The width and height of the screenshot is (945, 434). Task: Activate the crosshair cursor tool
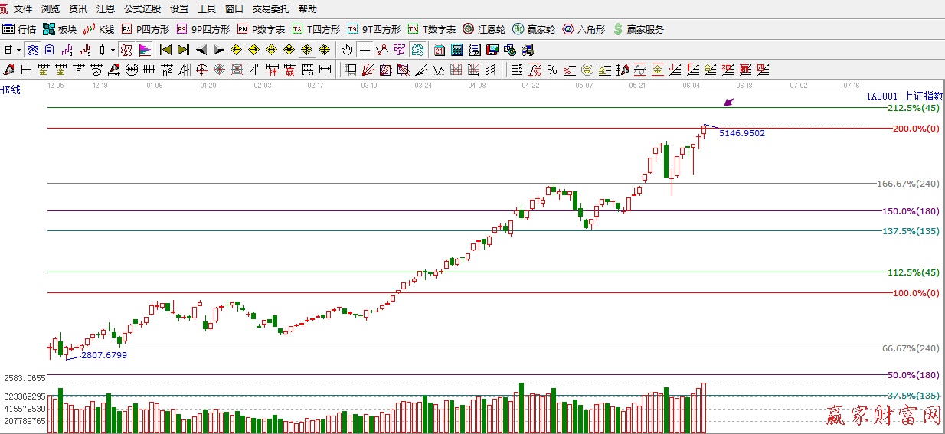pos(365,50)
